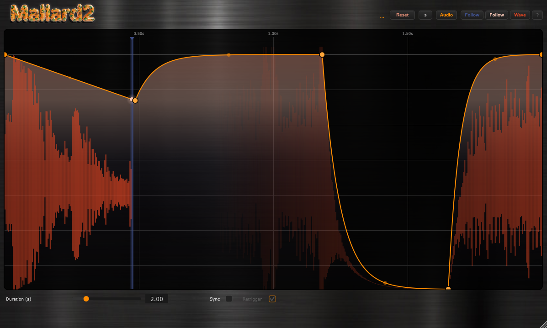
Task: Click the tension handle on the decay curve
Action: (385, 283)
